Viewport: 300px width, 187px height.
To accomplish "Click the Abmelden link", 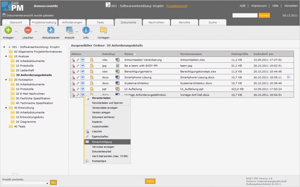I will tap(291, 6).
